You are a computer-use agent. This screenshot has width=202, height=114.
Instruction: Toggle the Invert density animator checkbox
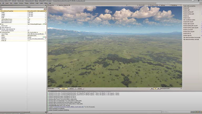(x=29, y=31)
